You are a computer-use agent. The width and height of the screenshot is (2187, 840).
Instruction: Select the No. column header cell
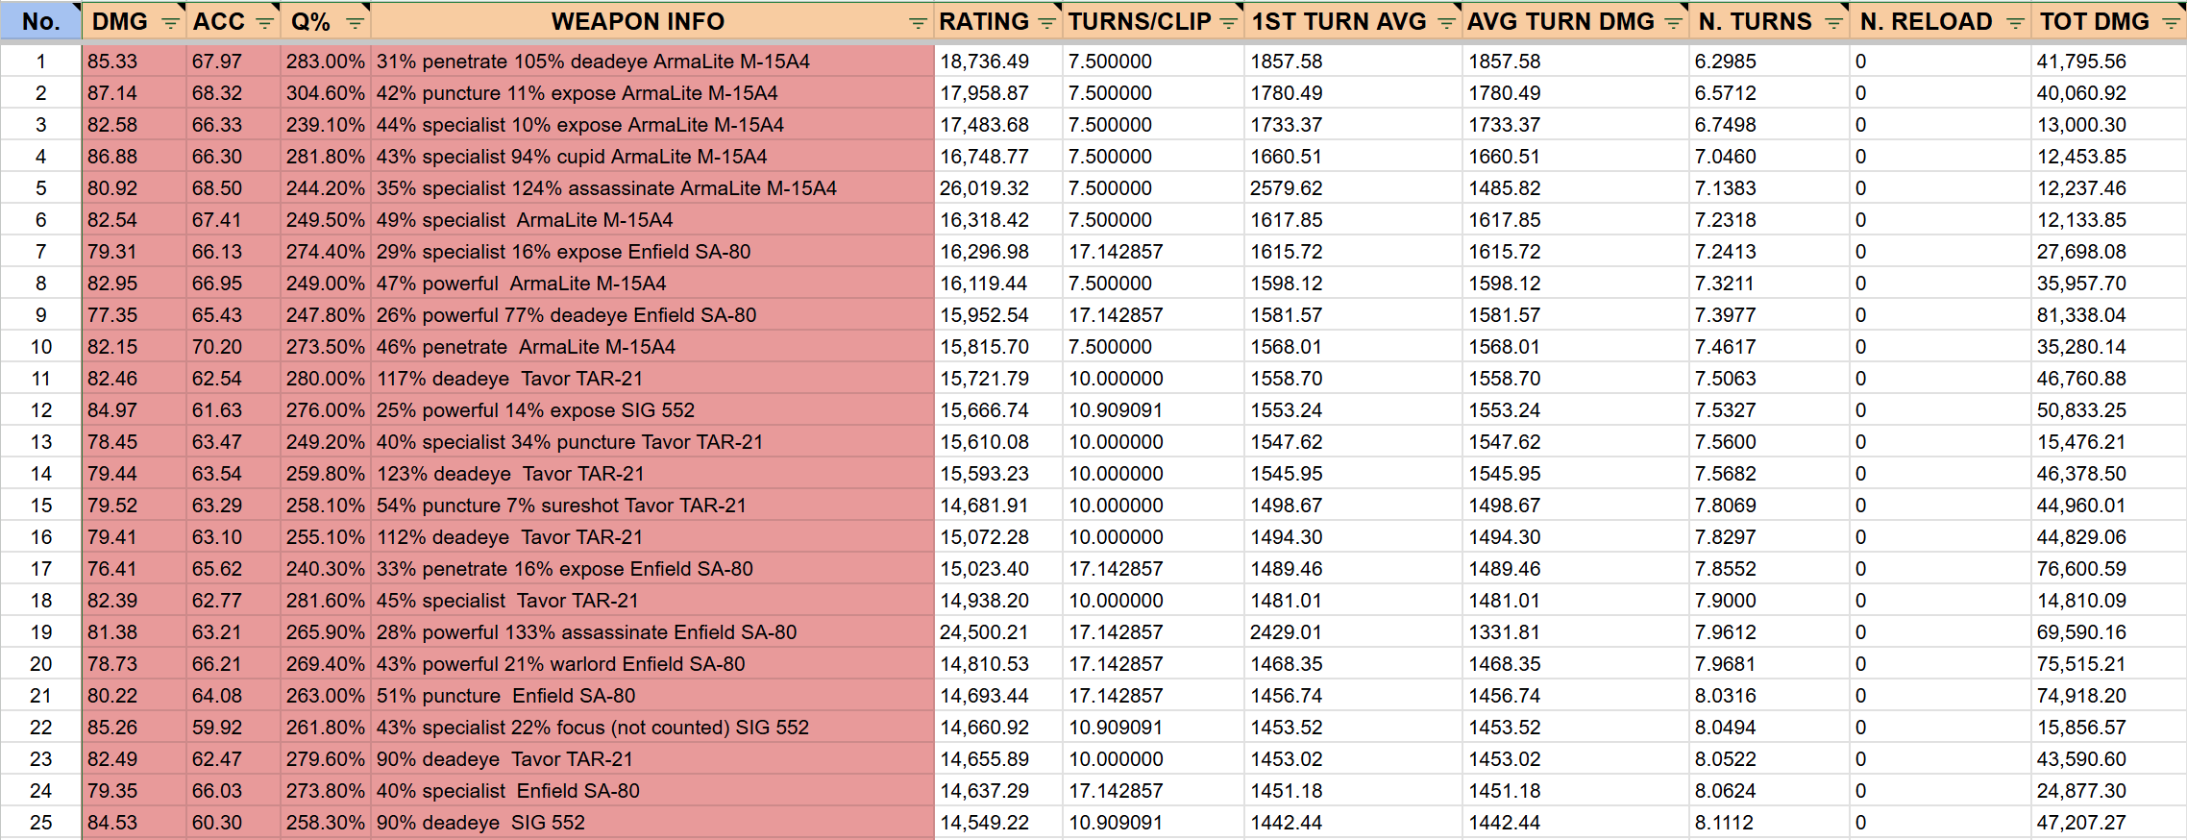click(40, 22)
